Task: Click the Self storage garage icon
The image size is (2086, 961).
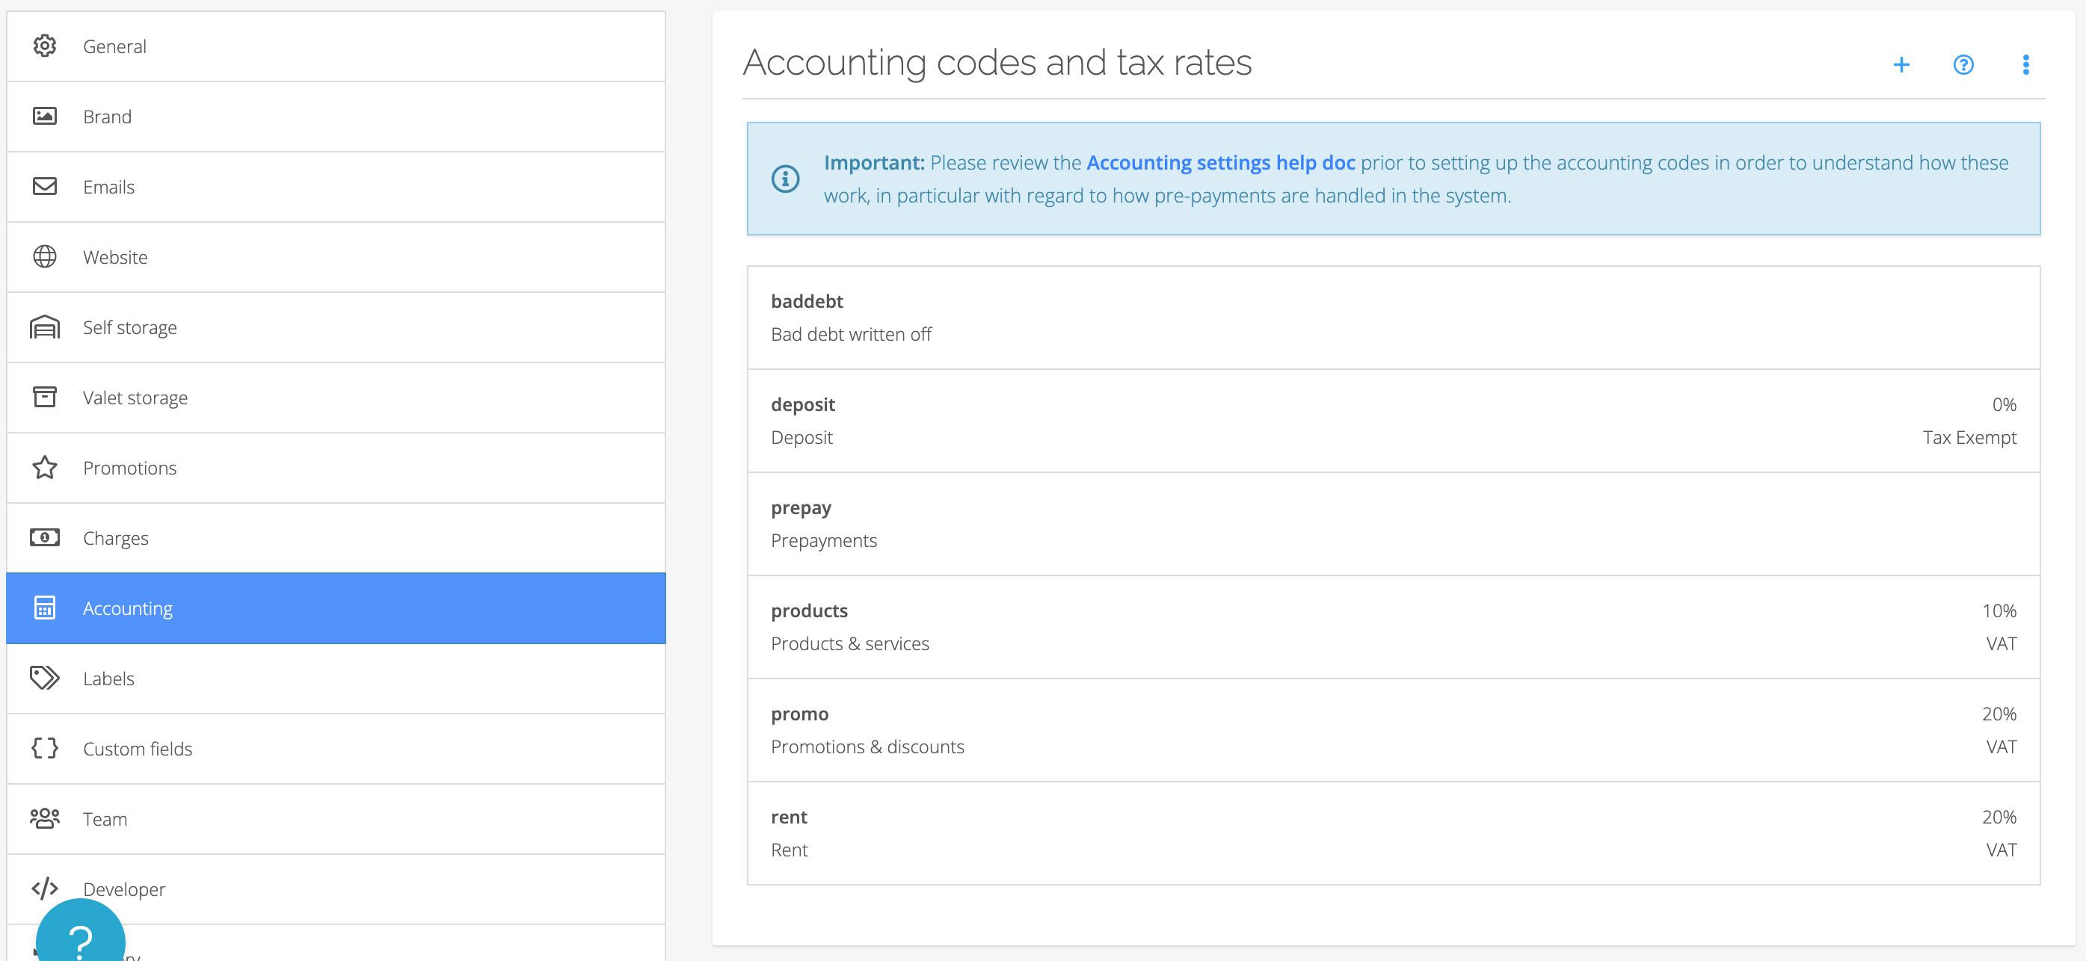Action: [x=45, y=327]
